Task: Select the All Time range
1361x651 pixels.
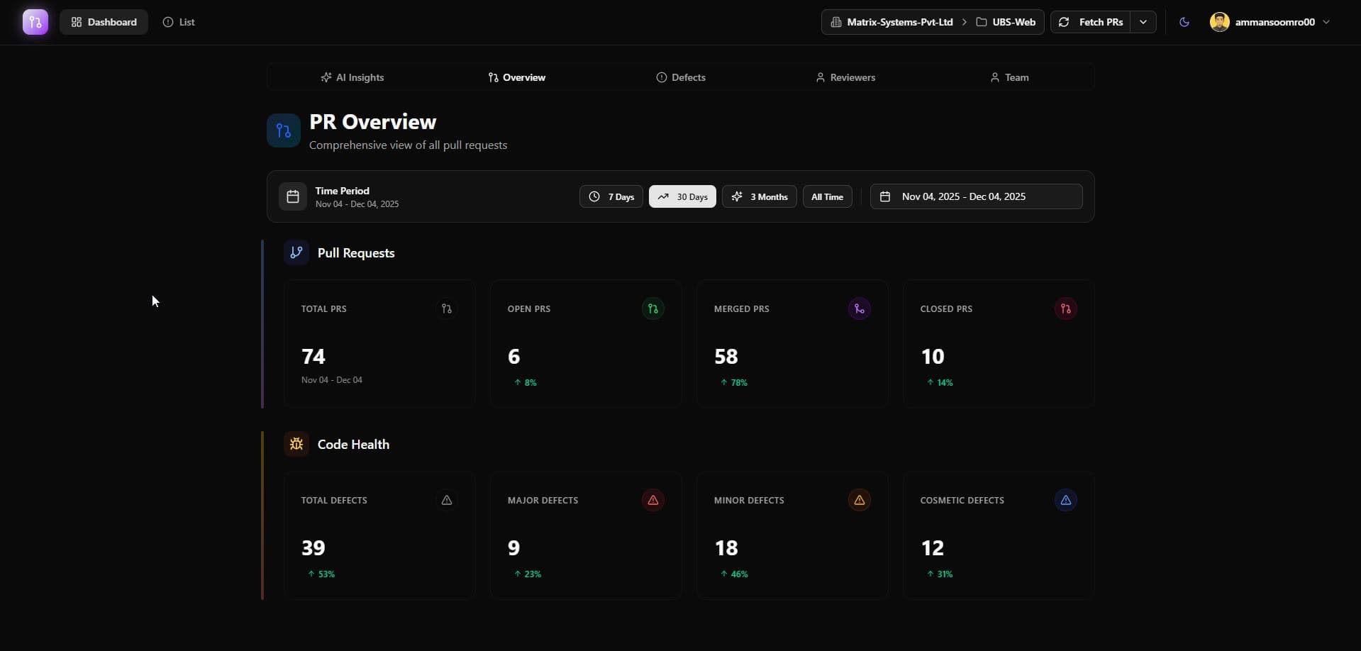Action: coord(828,196)
